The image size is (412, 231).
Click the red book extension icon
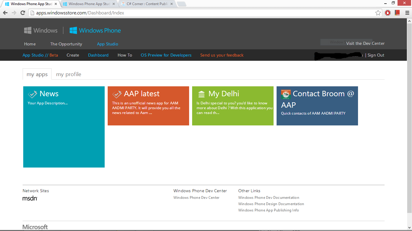pyautogui.click(x=397, y=13)
